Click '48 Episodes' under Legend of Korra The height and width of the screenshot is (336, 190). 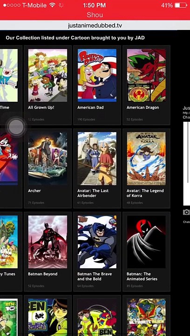135,203
